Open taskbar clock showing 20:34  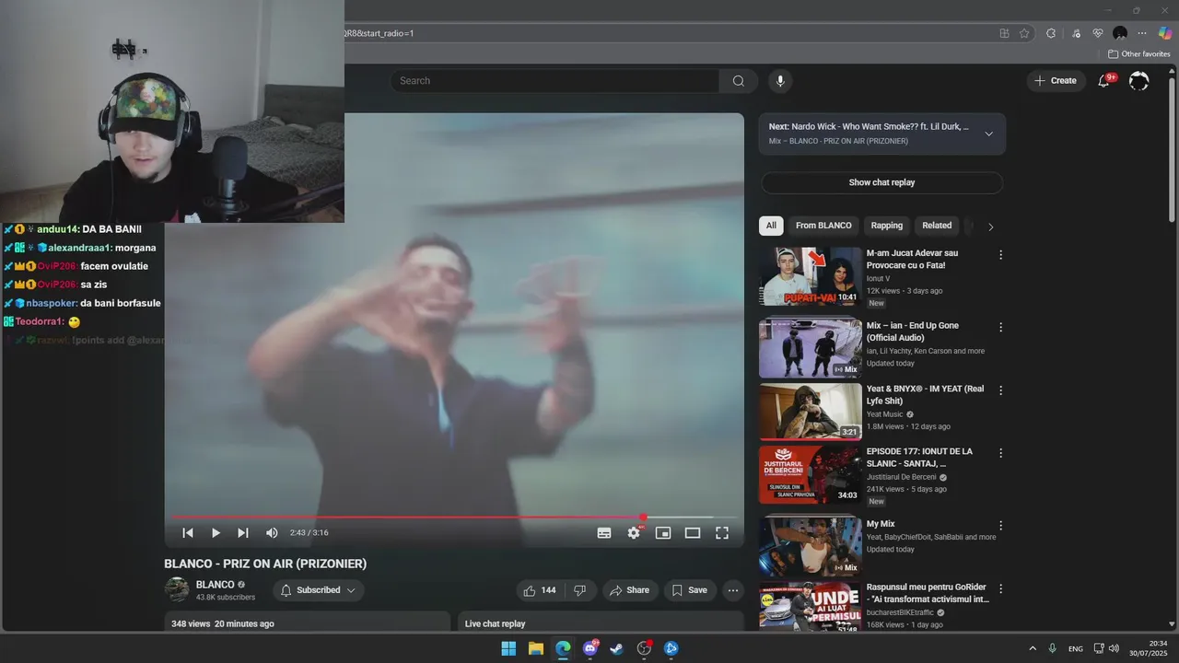tap(1149, 648)
